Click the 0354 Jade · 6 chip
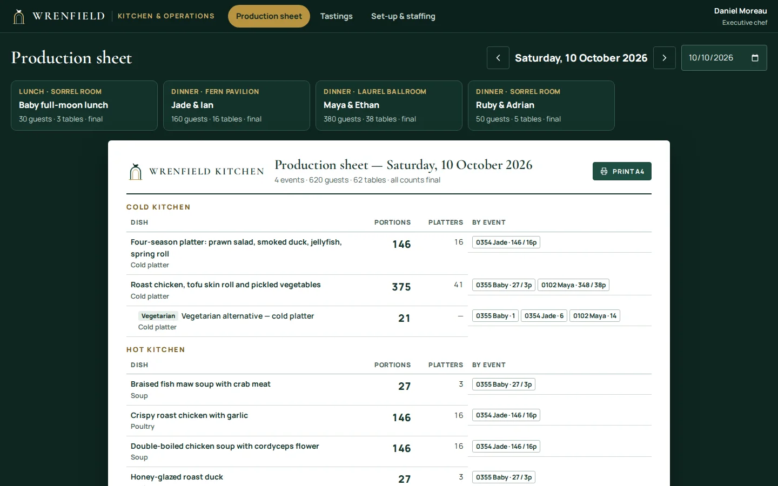 click(x=544, y=316)
